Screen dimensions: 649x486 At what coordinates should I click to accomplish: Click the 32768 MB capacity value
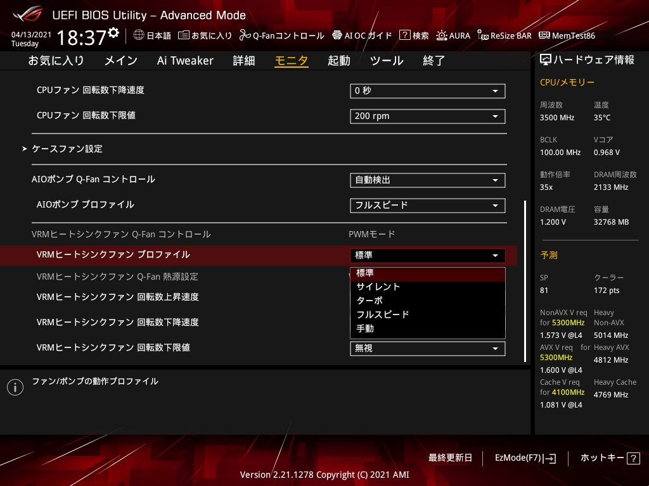[612, 222]
